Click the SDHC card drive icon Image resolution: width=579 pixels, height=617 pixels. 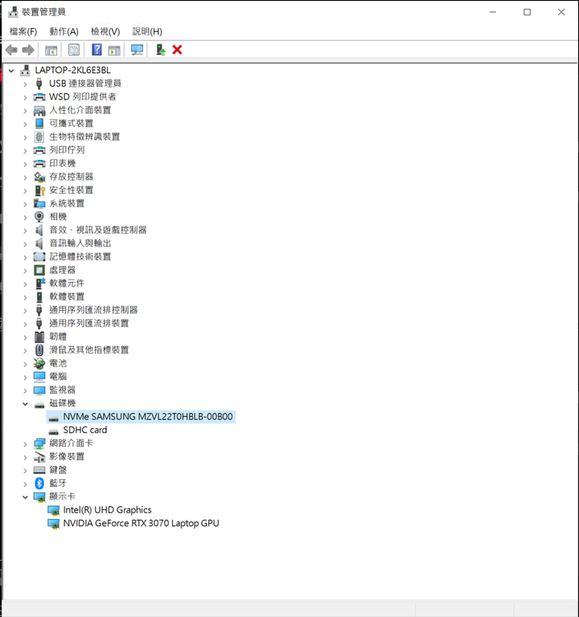click(54, 432)
